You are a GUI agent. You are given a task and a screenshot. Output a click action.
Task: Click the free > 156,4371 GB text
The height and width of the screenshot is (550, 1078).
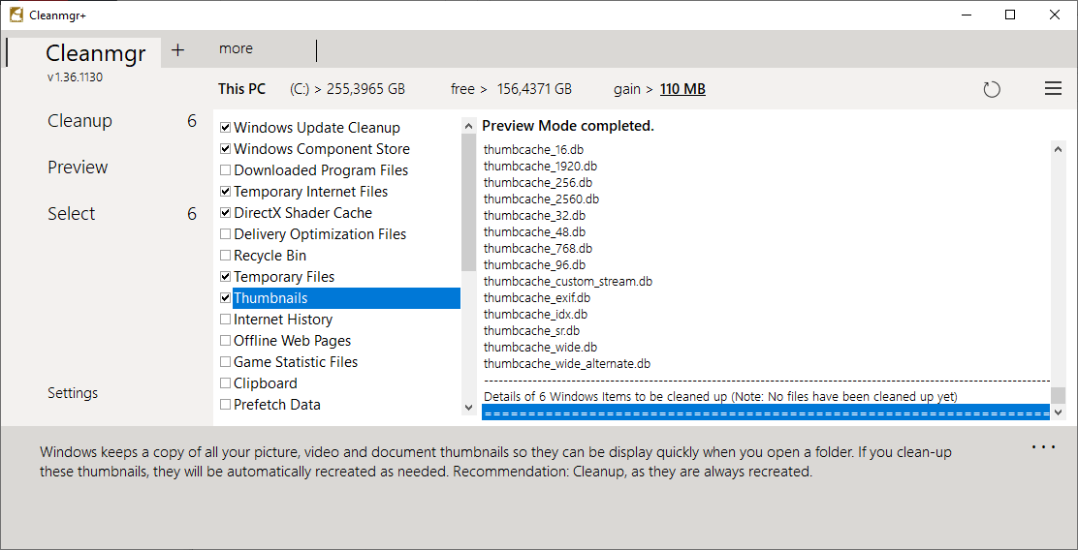tap(512, 89)
